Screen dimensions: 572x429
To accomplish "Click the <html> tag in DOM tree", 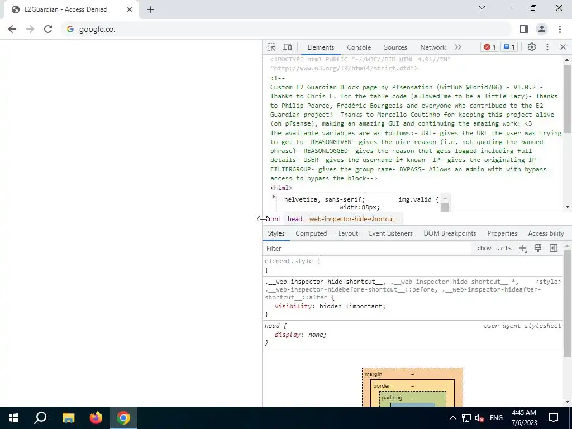I will 282,188.
